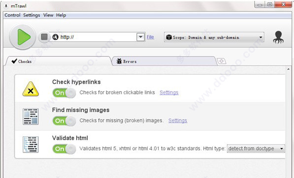Image resolution: width=294 pixels, height=178 pixels.
Task: Click the checkmark icon on the Checks tab
Action: click(14, 61)
